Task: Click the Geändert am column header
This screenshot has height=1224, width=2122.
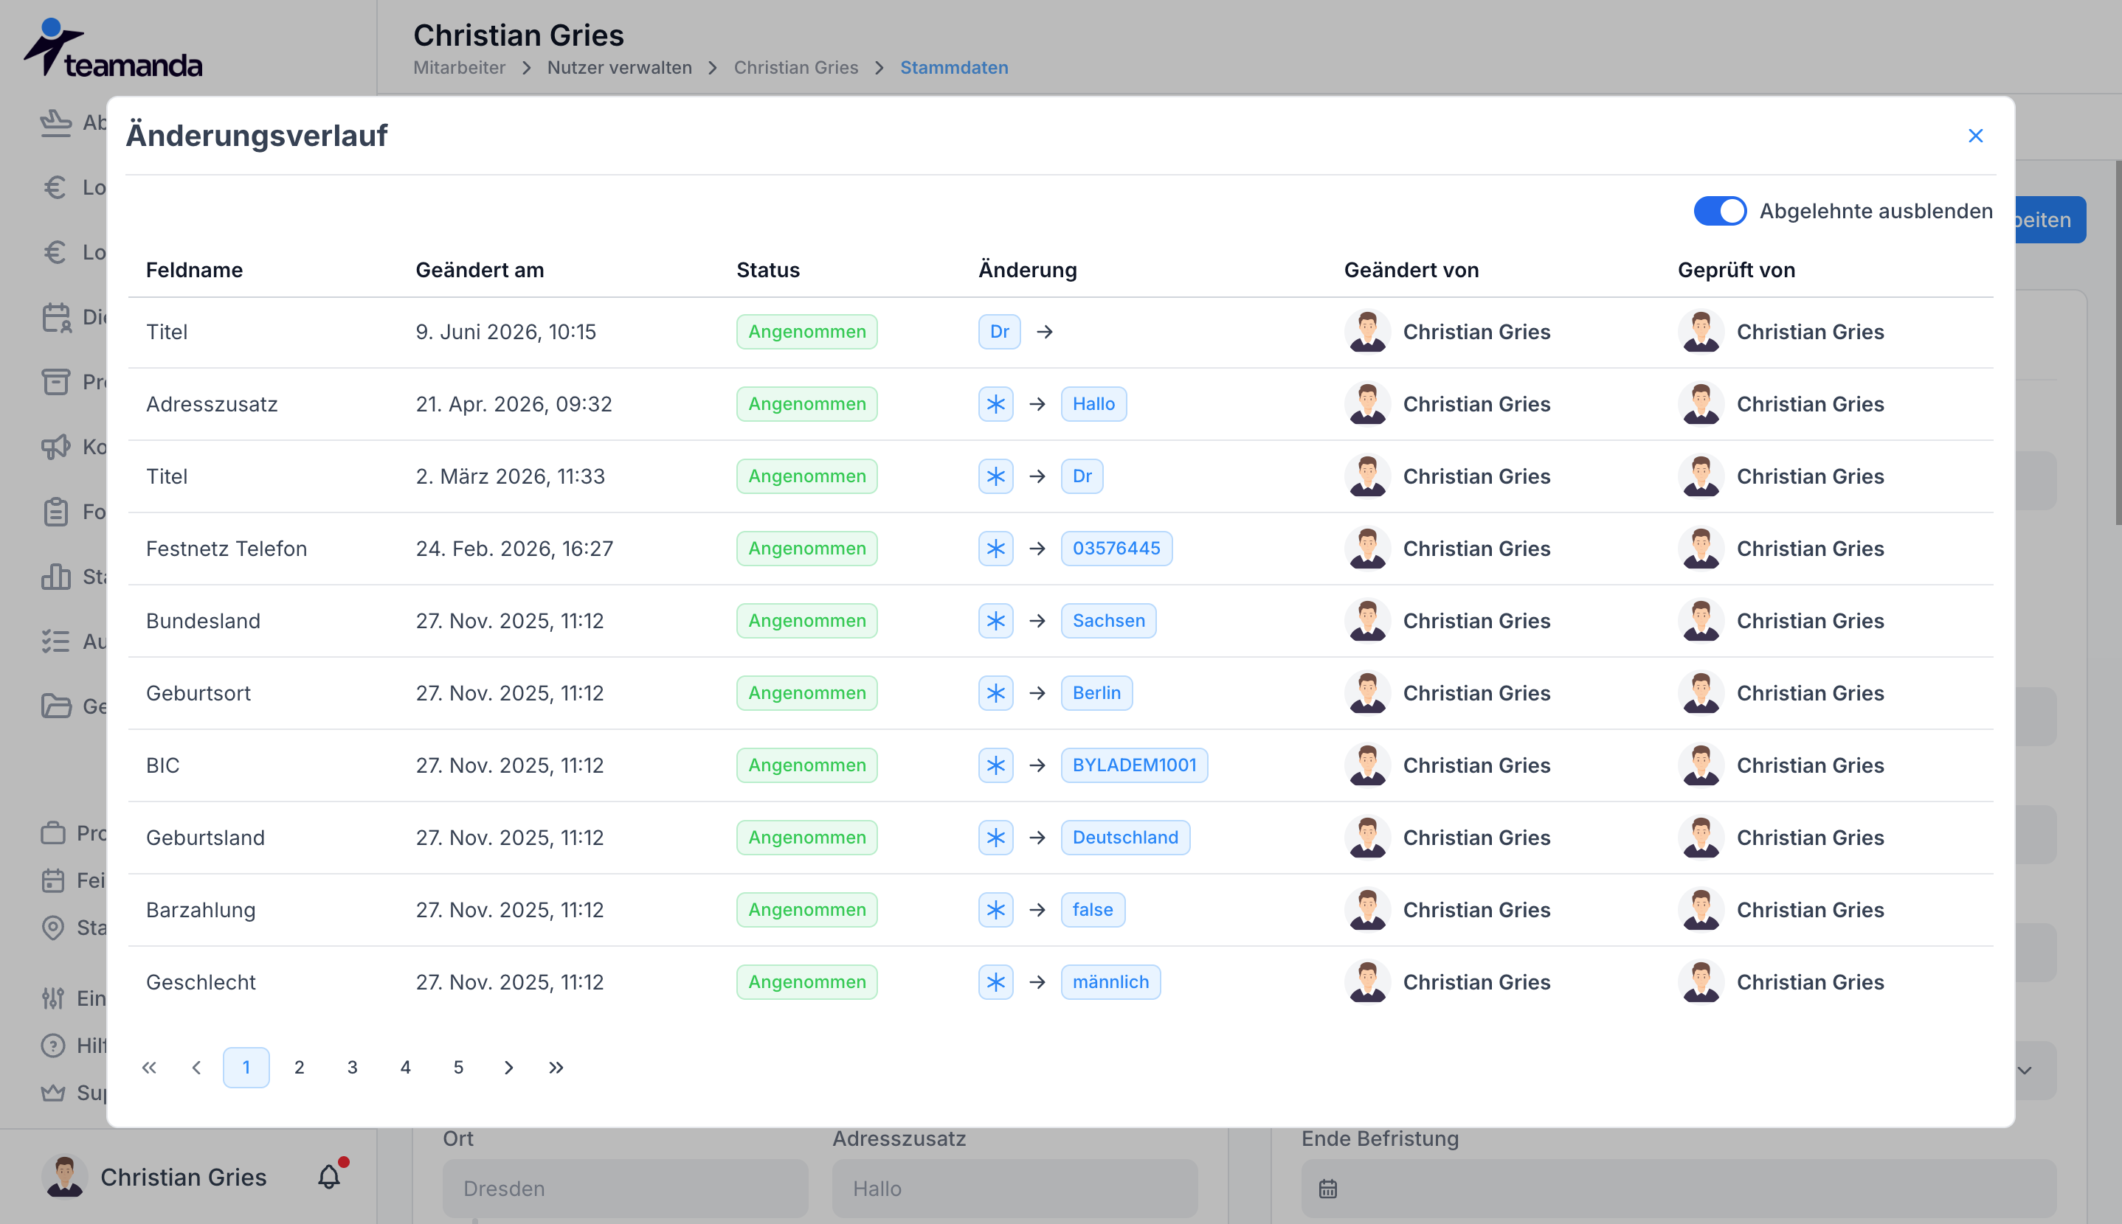Action: [480, 270]
